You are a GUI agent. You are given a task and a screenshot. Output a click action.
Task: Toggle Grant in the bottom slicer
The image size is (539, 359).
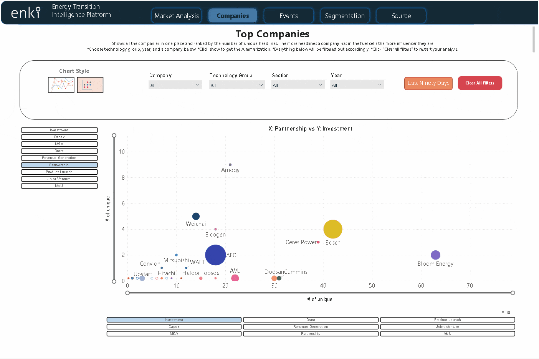[x=311, y=320]
